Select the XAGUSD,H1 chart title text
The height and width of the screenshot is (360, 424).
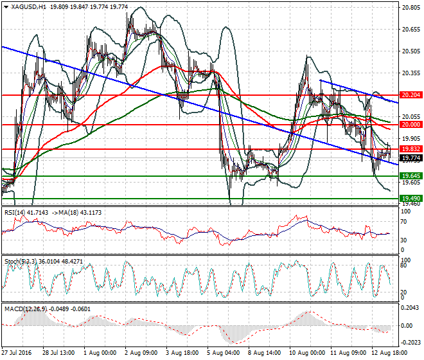coord(29,7)
